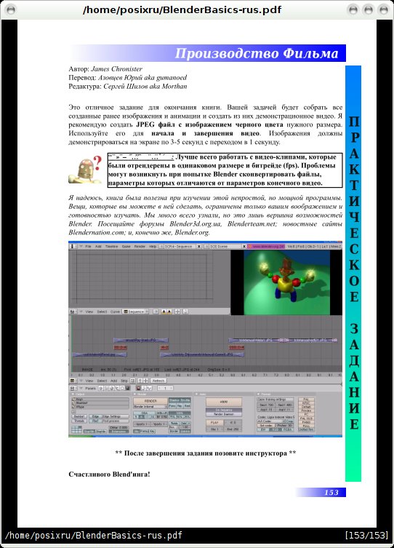The width and height of the screenshot is (394, 548).
Task: Expand the Blender Internal renderer dropdown
Action: 150,407
